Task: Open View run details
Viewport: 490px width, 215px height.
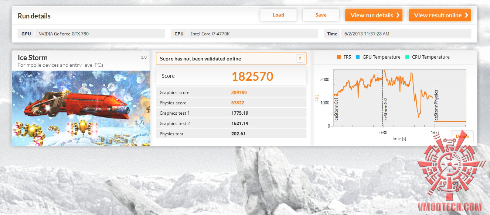Action: (x=374, y=15)
